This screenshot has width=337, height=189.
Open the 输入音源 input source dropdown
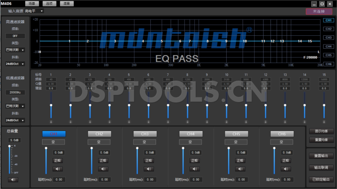tap(34, 11)
